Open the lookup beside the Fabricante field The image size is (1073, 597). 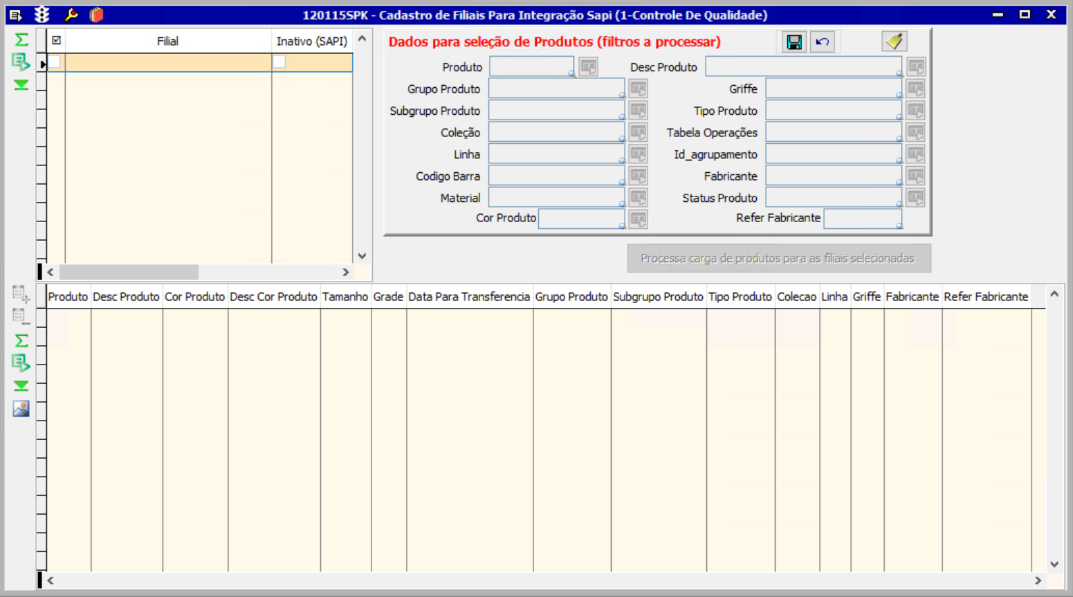click(916, 176)
